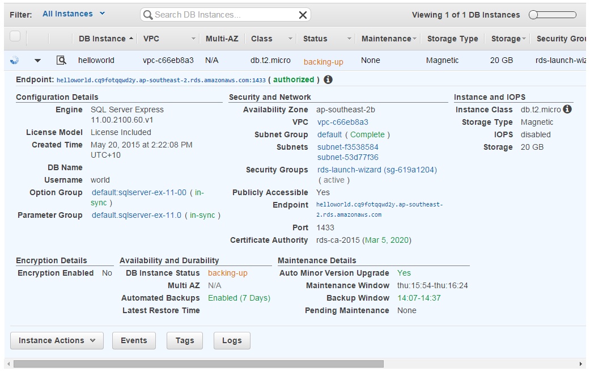This screenshot has height=371, width=590.
Task: Click the db.t2.micro class cell in row
Action: point(270,60)
